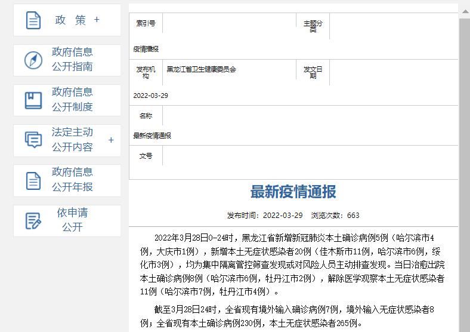Expand 法定主动公开内容 using the plus sign
Screen dimensions: 470x332
pyautogui.click(x=111, y=140)
